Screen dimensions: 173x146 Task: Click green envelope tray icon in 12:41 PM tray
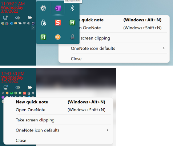pos(11,93)
